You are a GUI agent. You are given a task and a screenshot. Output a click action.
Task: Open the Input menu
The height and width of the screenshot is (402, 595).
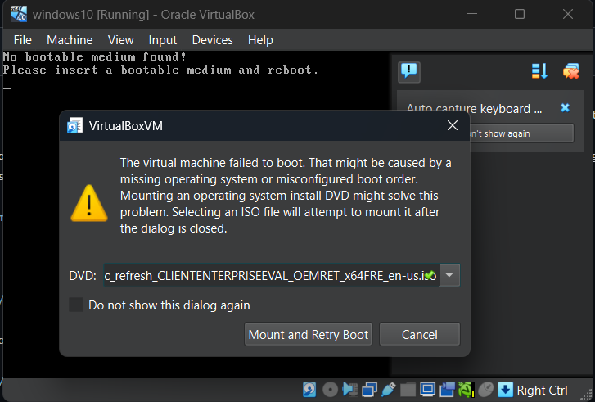click(162, 40)
